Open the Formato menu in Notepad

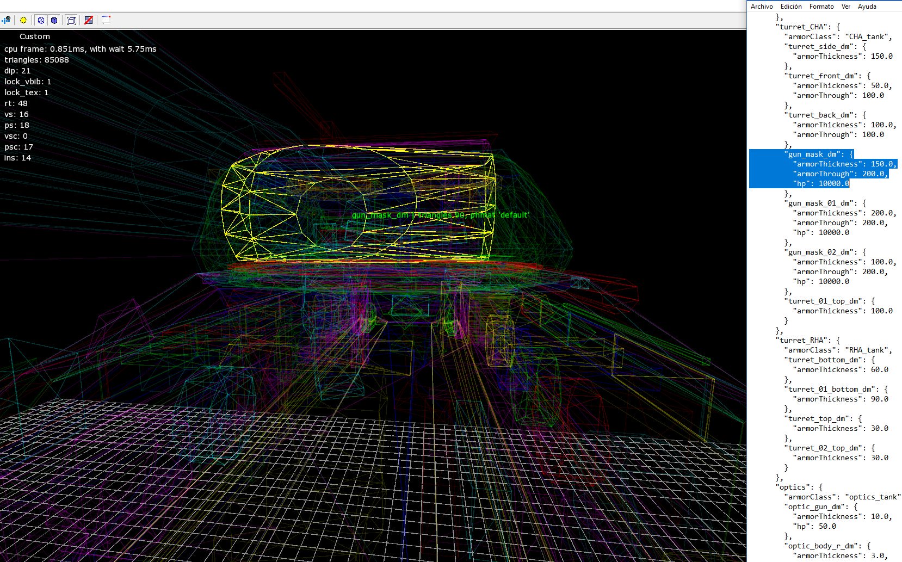[x=821, y=7]
